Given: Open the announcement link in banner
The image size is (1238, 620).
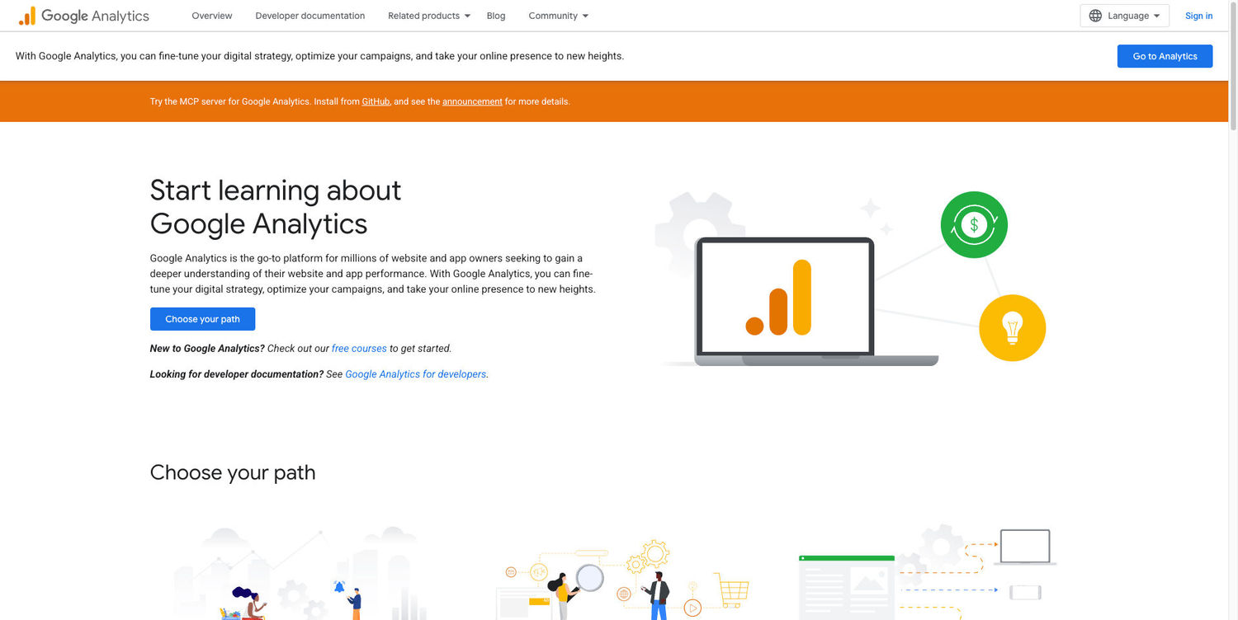Looking at the screenshot, I should 472,101.
